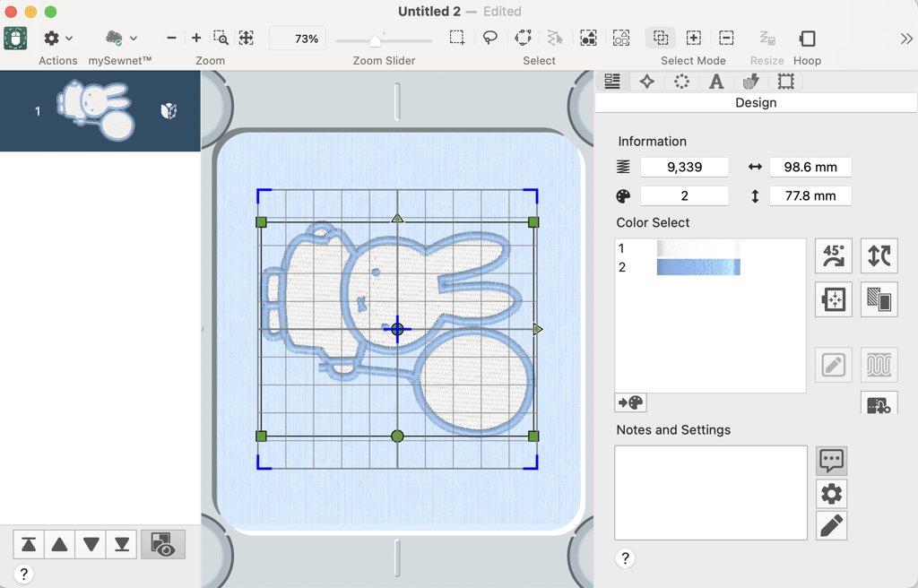Open Settings gear beside notes
918x588 pixels.
(x=831, y=494)
